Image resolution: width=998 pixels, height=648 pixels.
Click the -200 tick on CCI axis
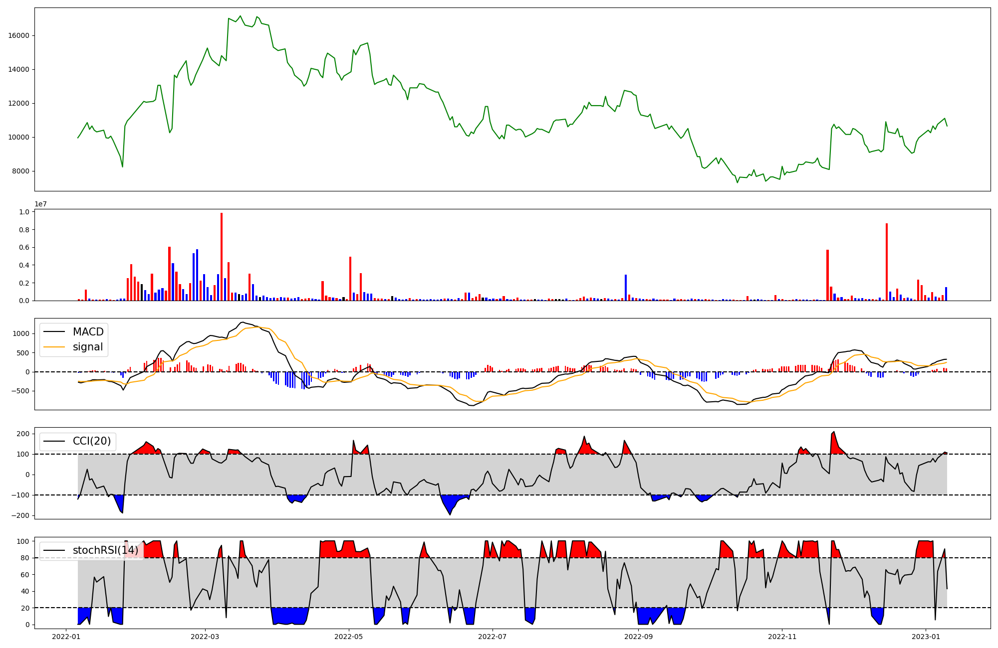(x=20, y=516)
